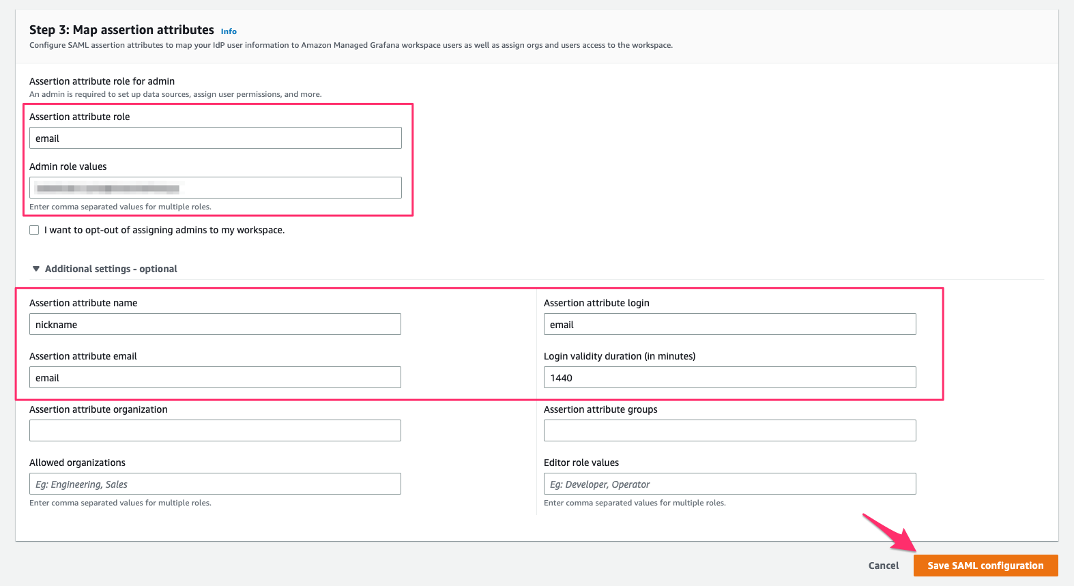Click the Cancel button
The image size is (1074, 586).
click(884, 566)
